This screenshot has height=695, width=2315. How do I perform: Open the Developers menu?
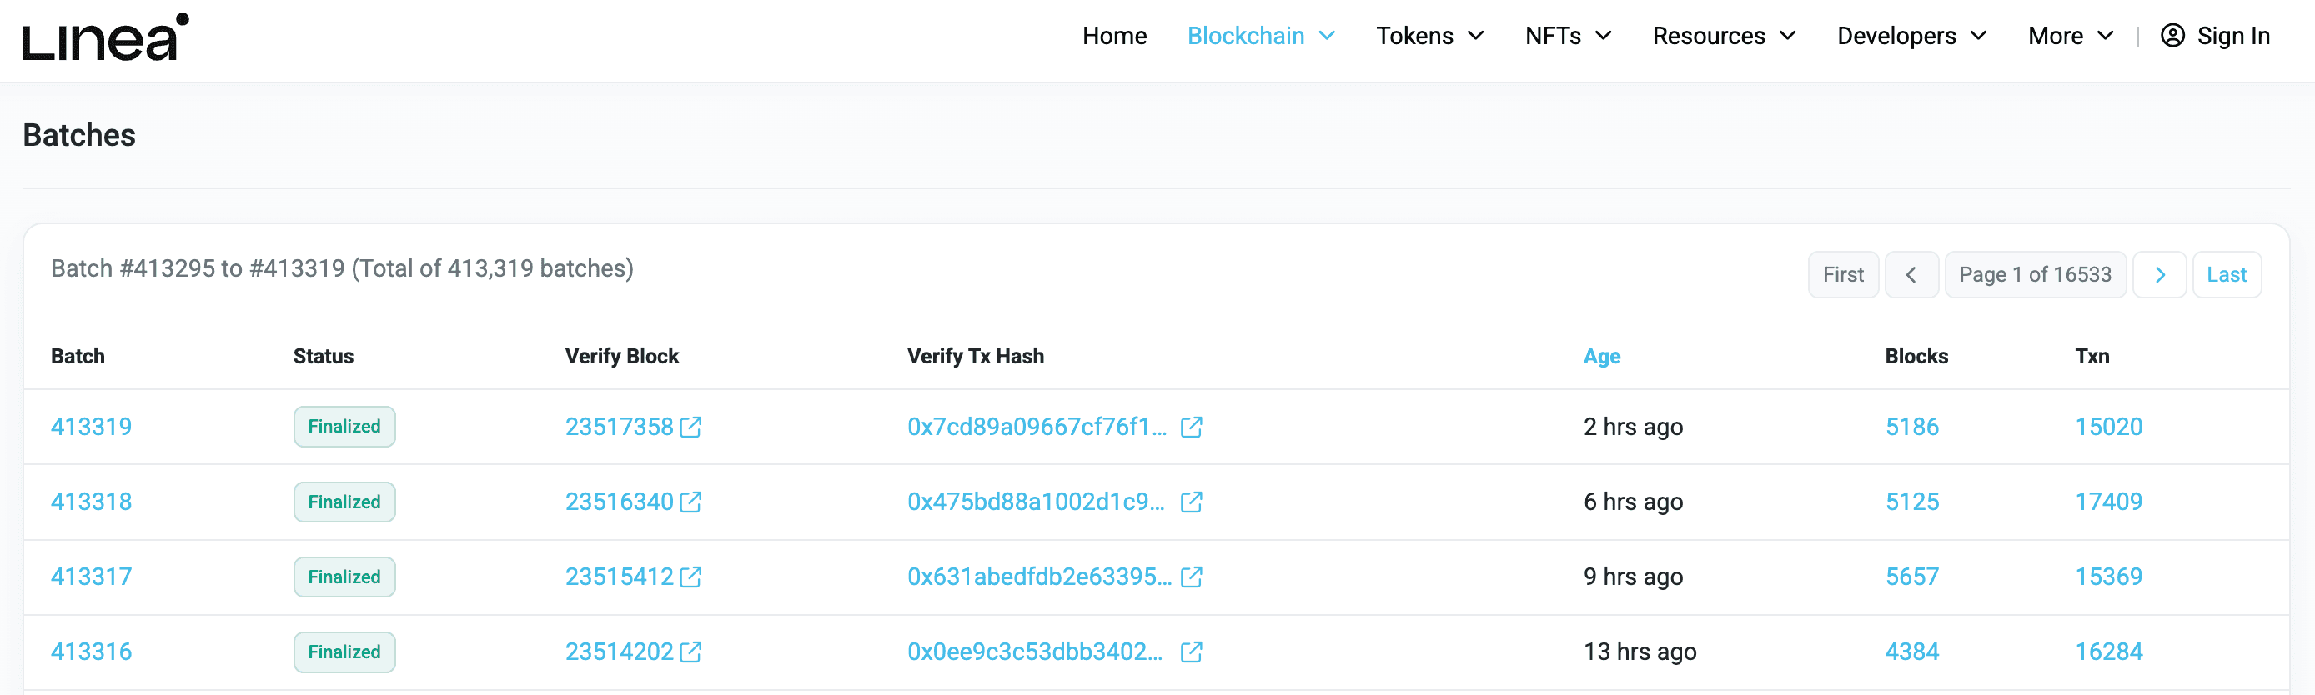pyautogui.click(x=1911, y=36)
